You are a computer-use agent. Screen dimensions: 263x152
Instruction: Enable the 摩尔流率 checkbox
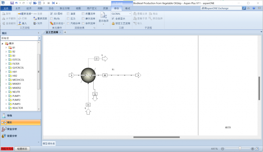click(83, 19)
